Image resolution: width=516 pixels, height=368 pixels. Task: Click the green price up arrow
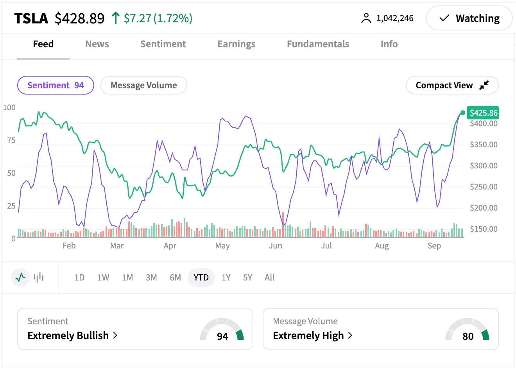click(115, 18)
